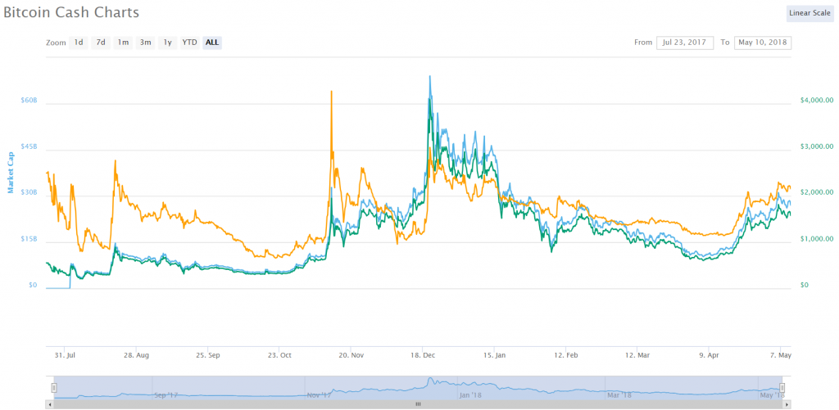Click the 12. Feb date label
Image resolution: width=839 pixels, height=410 pixels.
pyautogui.click(x=566, y=355)
